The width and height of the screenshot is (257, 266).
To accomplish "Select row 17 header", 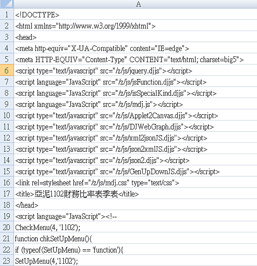I will (x=7, y=193).
